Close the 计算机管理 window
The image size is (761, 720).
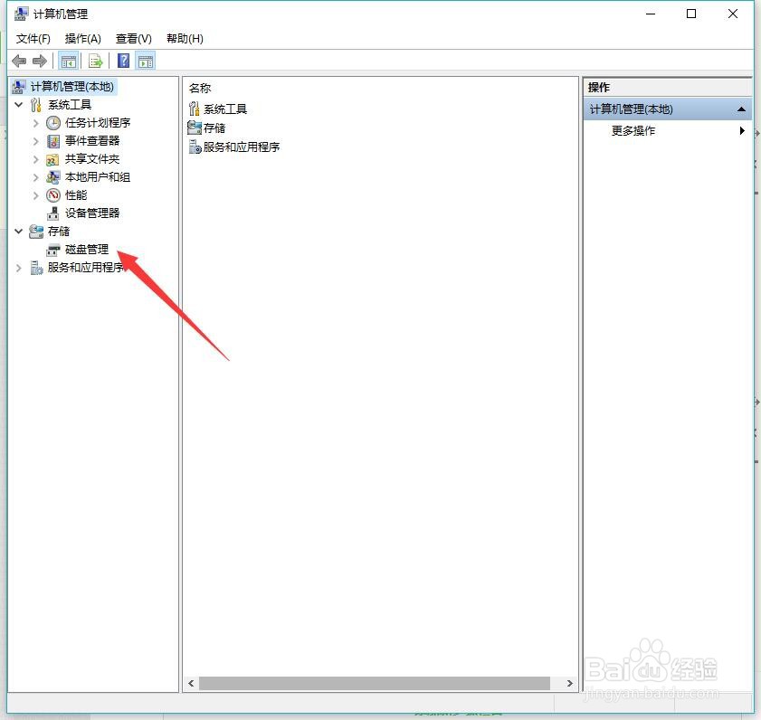pyautogui.click(x=733, y=14)
